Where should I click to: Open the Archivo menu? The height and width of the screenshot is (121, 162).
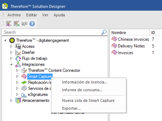pyautogui.click(x=14, y=15)
